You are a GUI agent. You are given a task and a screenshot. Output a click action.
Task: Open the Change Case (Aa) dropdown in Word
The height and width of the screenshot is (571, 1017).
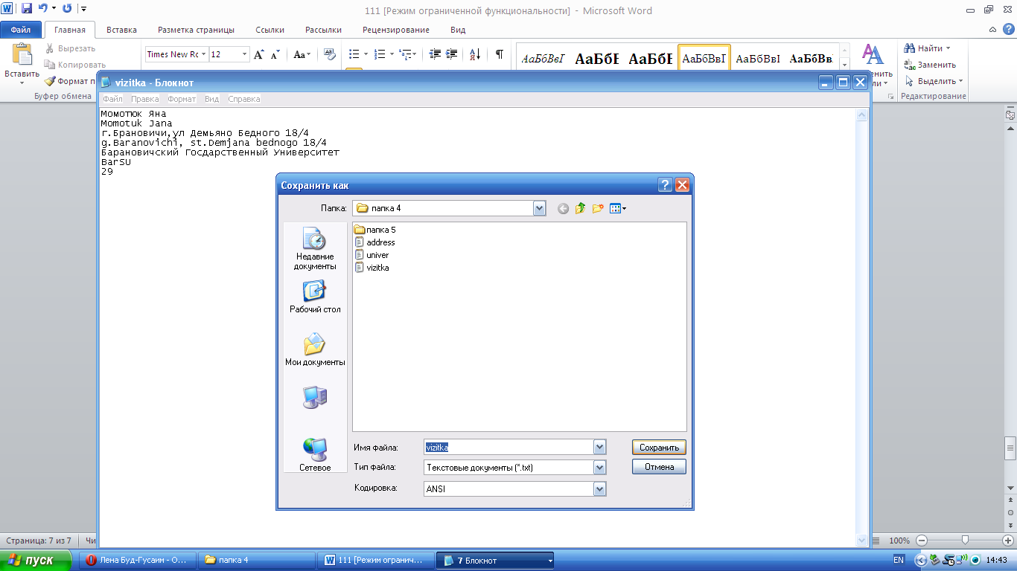[x=302, y=54]
